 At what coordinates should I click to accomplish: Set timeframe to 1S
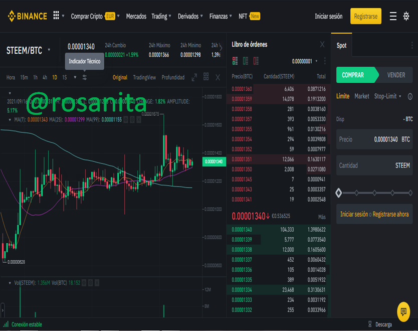click(x=65, y=78)
